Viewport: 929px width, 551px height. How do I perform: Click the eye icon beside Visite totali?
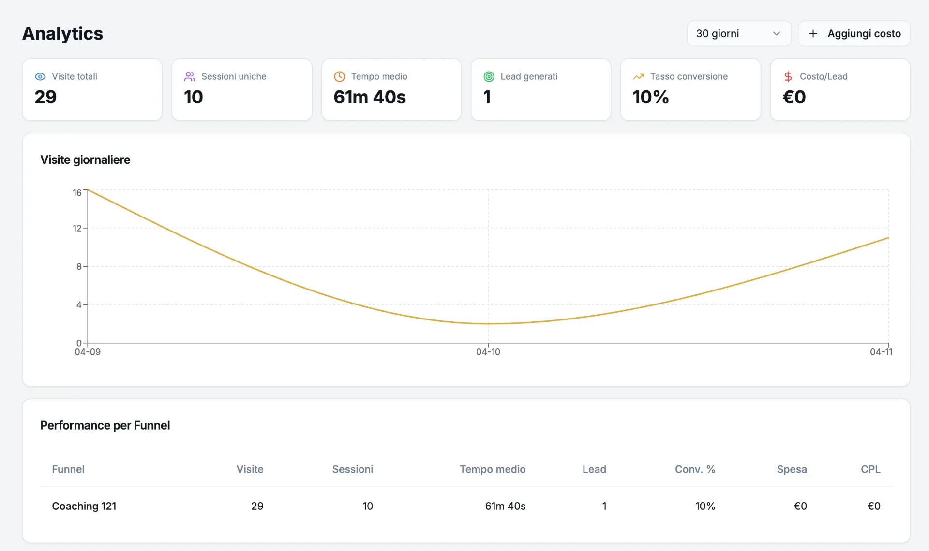[x=40, y=76]
